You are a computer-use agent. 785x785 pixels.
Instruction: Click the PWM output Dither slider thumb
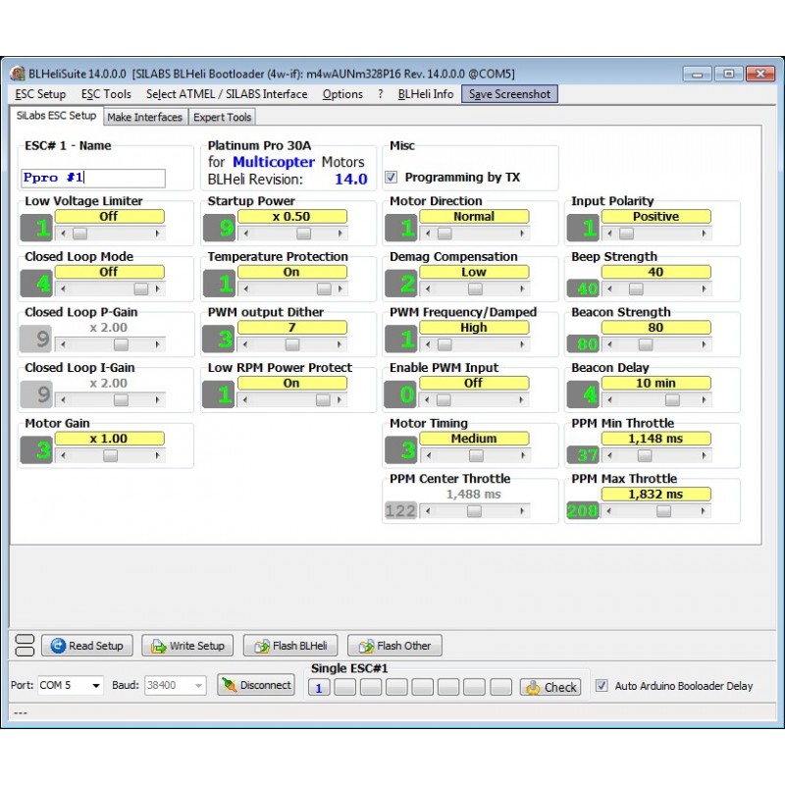(x=292, y=344)
